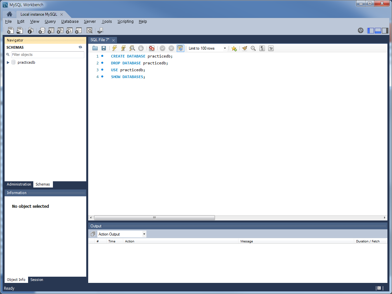This screenshot has height=294, width=392.
Task: Open the Query menu
Action: [50, 22]
